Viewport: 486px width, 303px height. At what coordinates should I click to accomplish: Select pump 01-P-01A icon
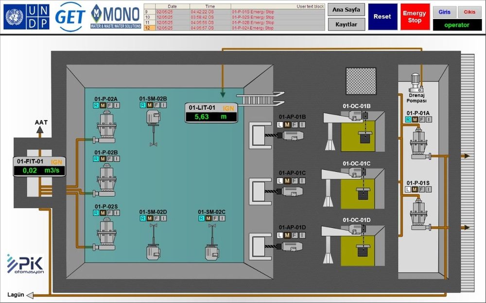click(x=420, y=144)
